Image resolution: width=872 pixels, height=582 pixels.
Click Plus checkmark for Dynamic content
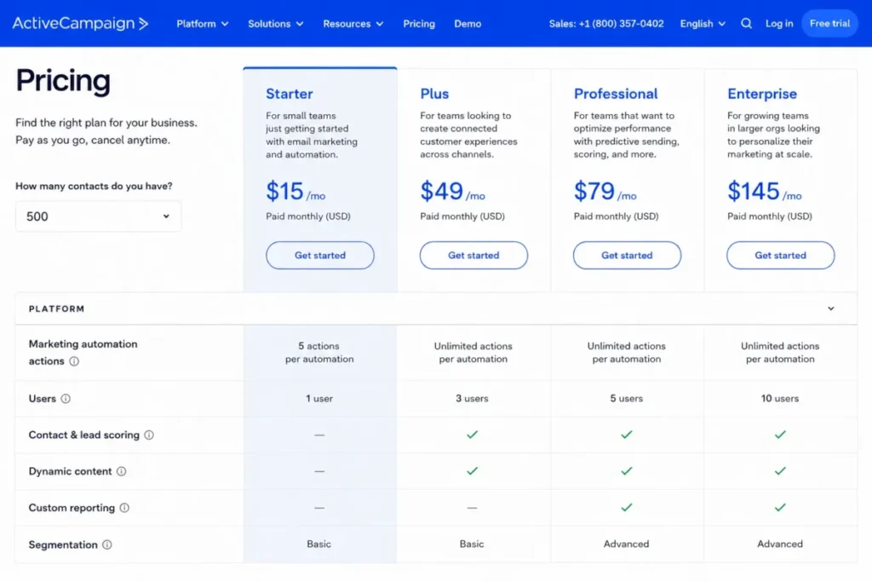coord(472,471)
